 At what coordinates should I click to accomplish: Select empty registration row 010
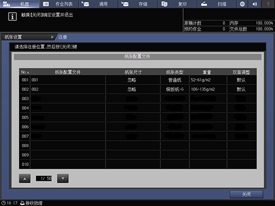click(x=138, y=164)
